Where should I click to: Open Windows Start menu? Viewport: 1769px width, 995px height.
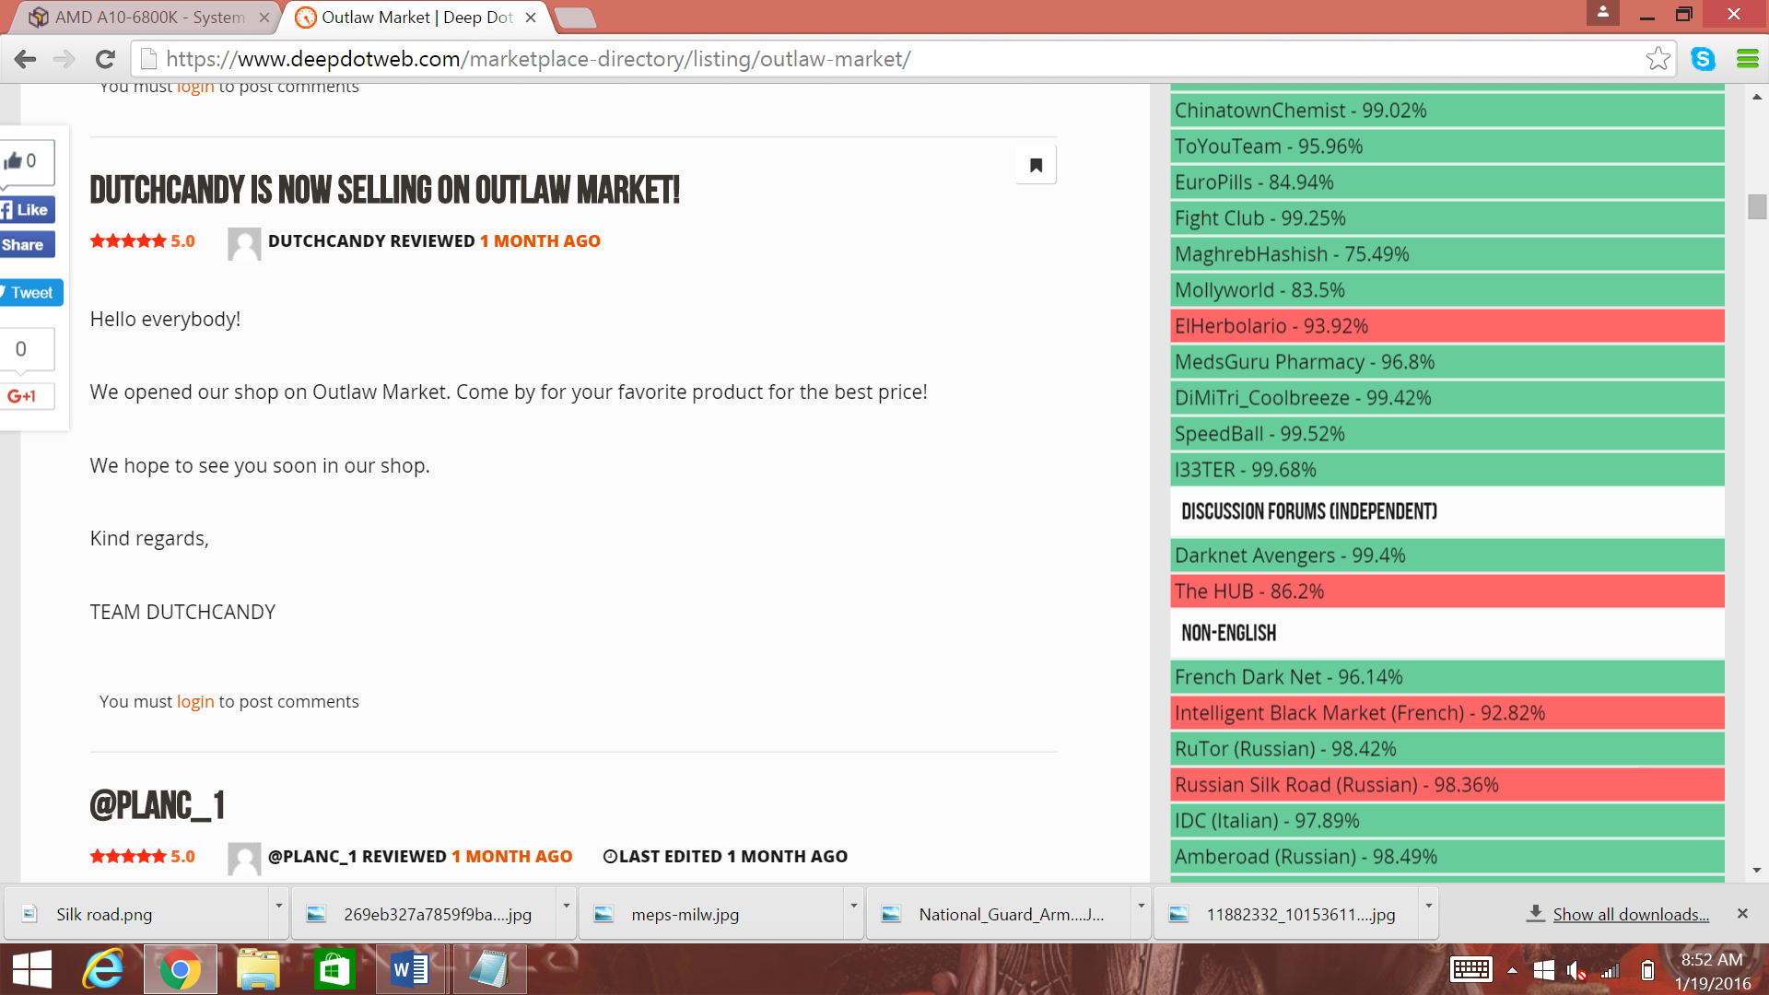click(32, 969)
